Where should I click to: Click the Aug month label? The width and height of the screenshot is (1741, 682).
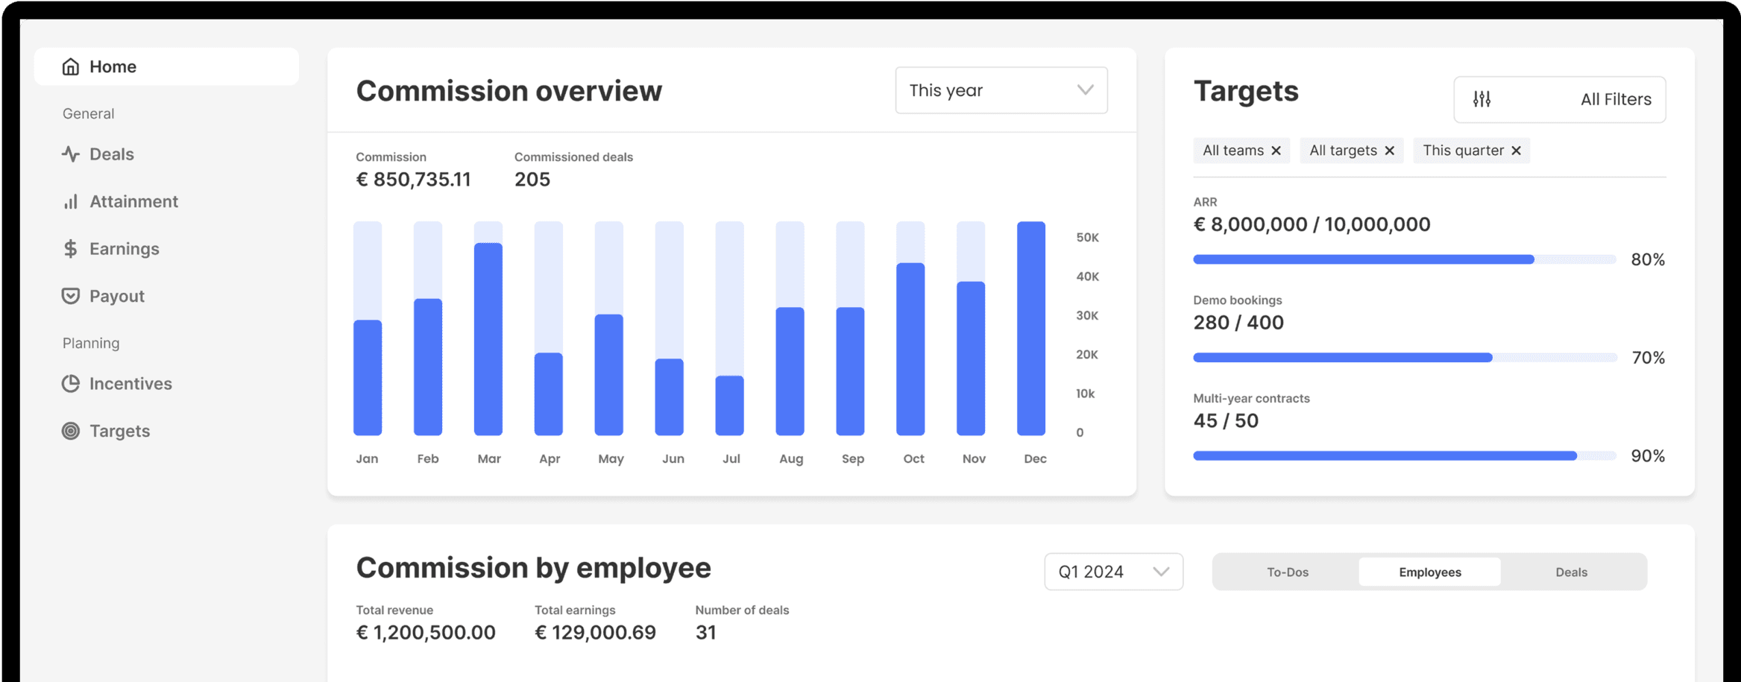click(x=791, y=459)
